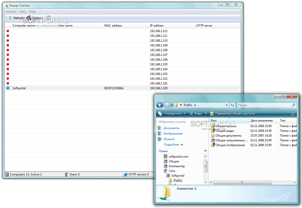302x208 pixels.
Task: Select Компьютер in folder tree
Action: click(x=177, y=166)
